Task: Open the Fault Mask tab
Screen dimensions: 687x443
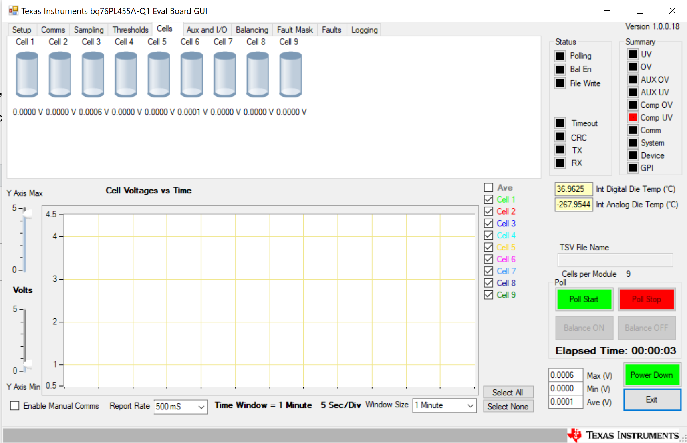Action: tap(295, 30)
